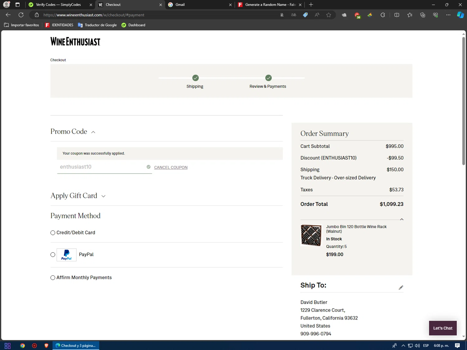Reload the page with the refresh icon
This screenshot has width=467, height=350.
point(21,15)
